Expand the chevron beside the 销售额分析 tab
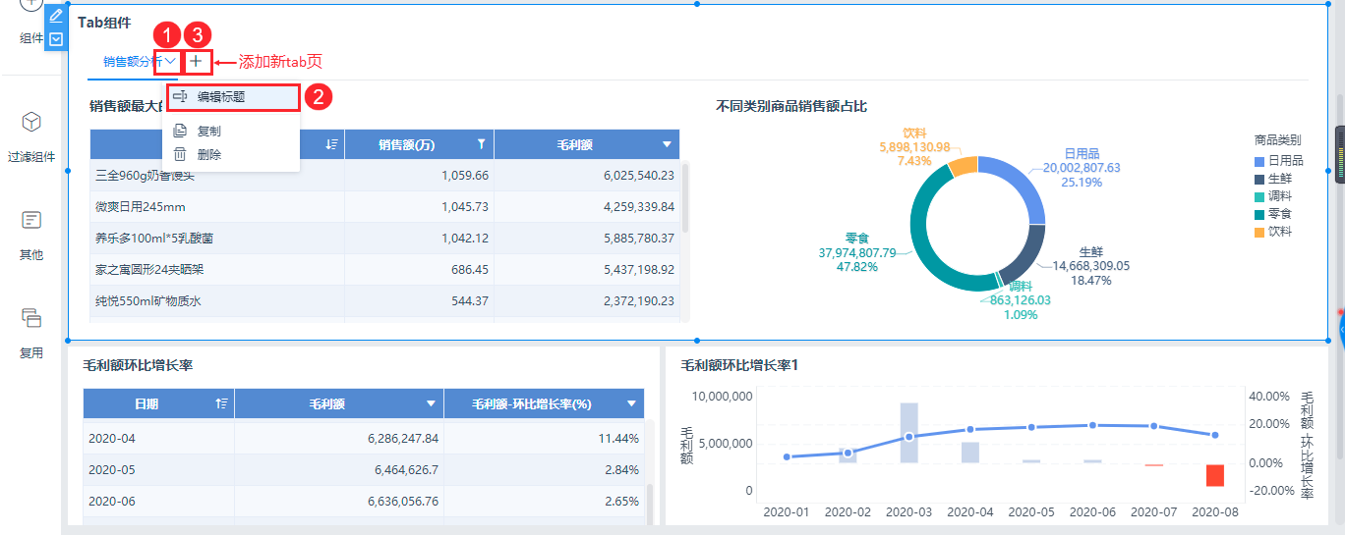Image resolution: width=1345 pixels, height=535 pixels. pyautogui.click(x=170, y=61)
